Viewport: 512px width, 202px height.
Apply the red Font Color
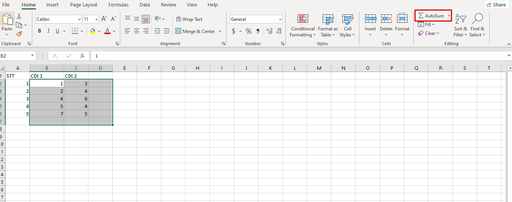coord(107,31)
